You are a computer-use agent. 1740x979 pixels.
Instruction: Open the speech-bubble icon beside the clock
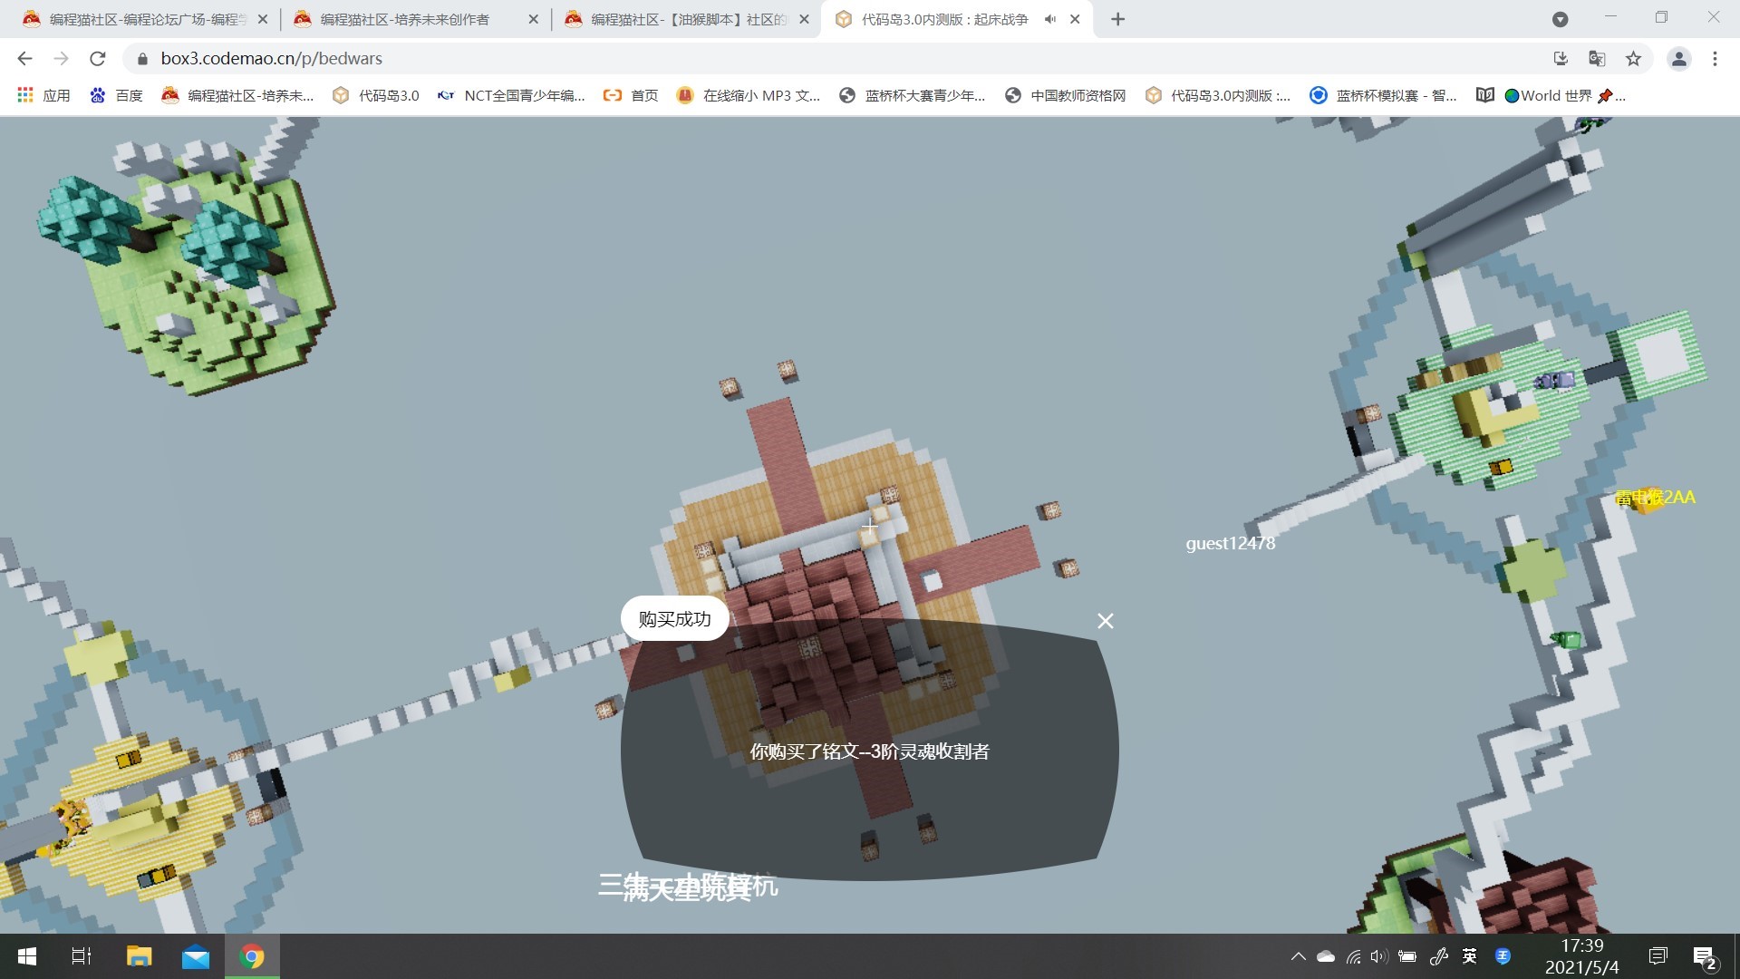(x=1658, y=956)
